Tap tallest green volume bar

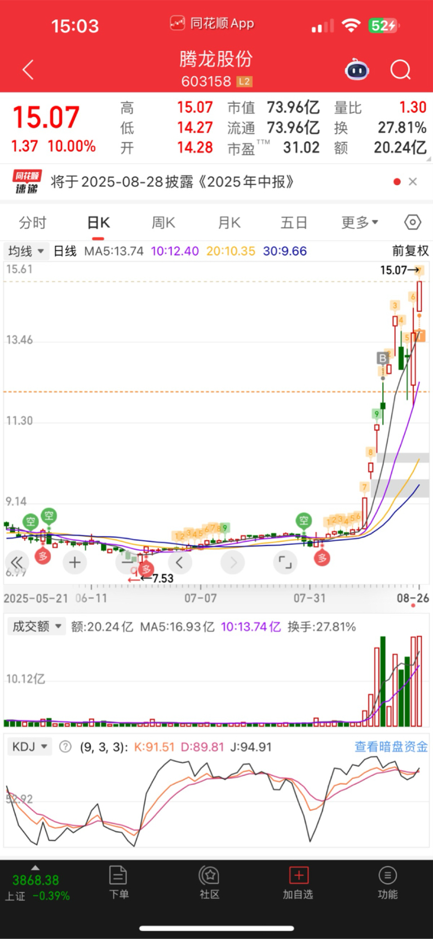(383, 681)
